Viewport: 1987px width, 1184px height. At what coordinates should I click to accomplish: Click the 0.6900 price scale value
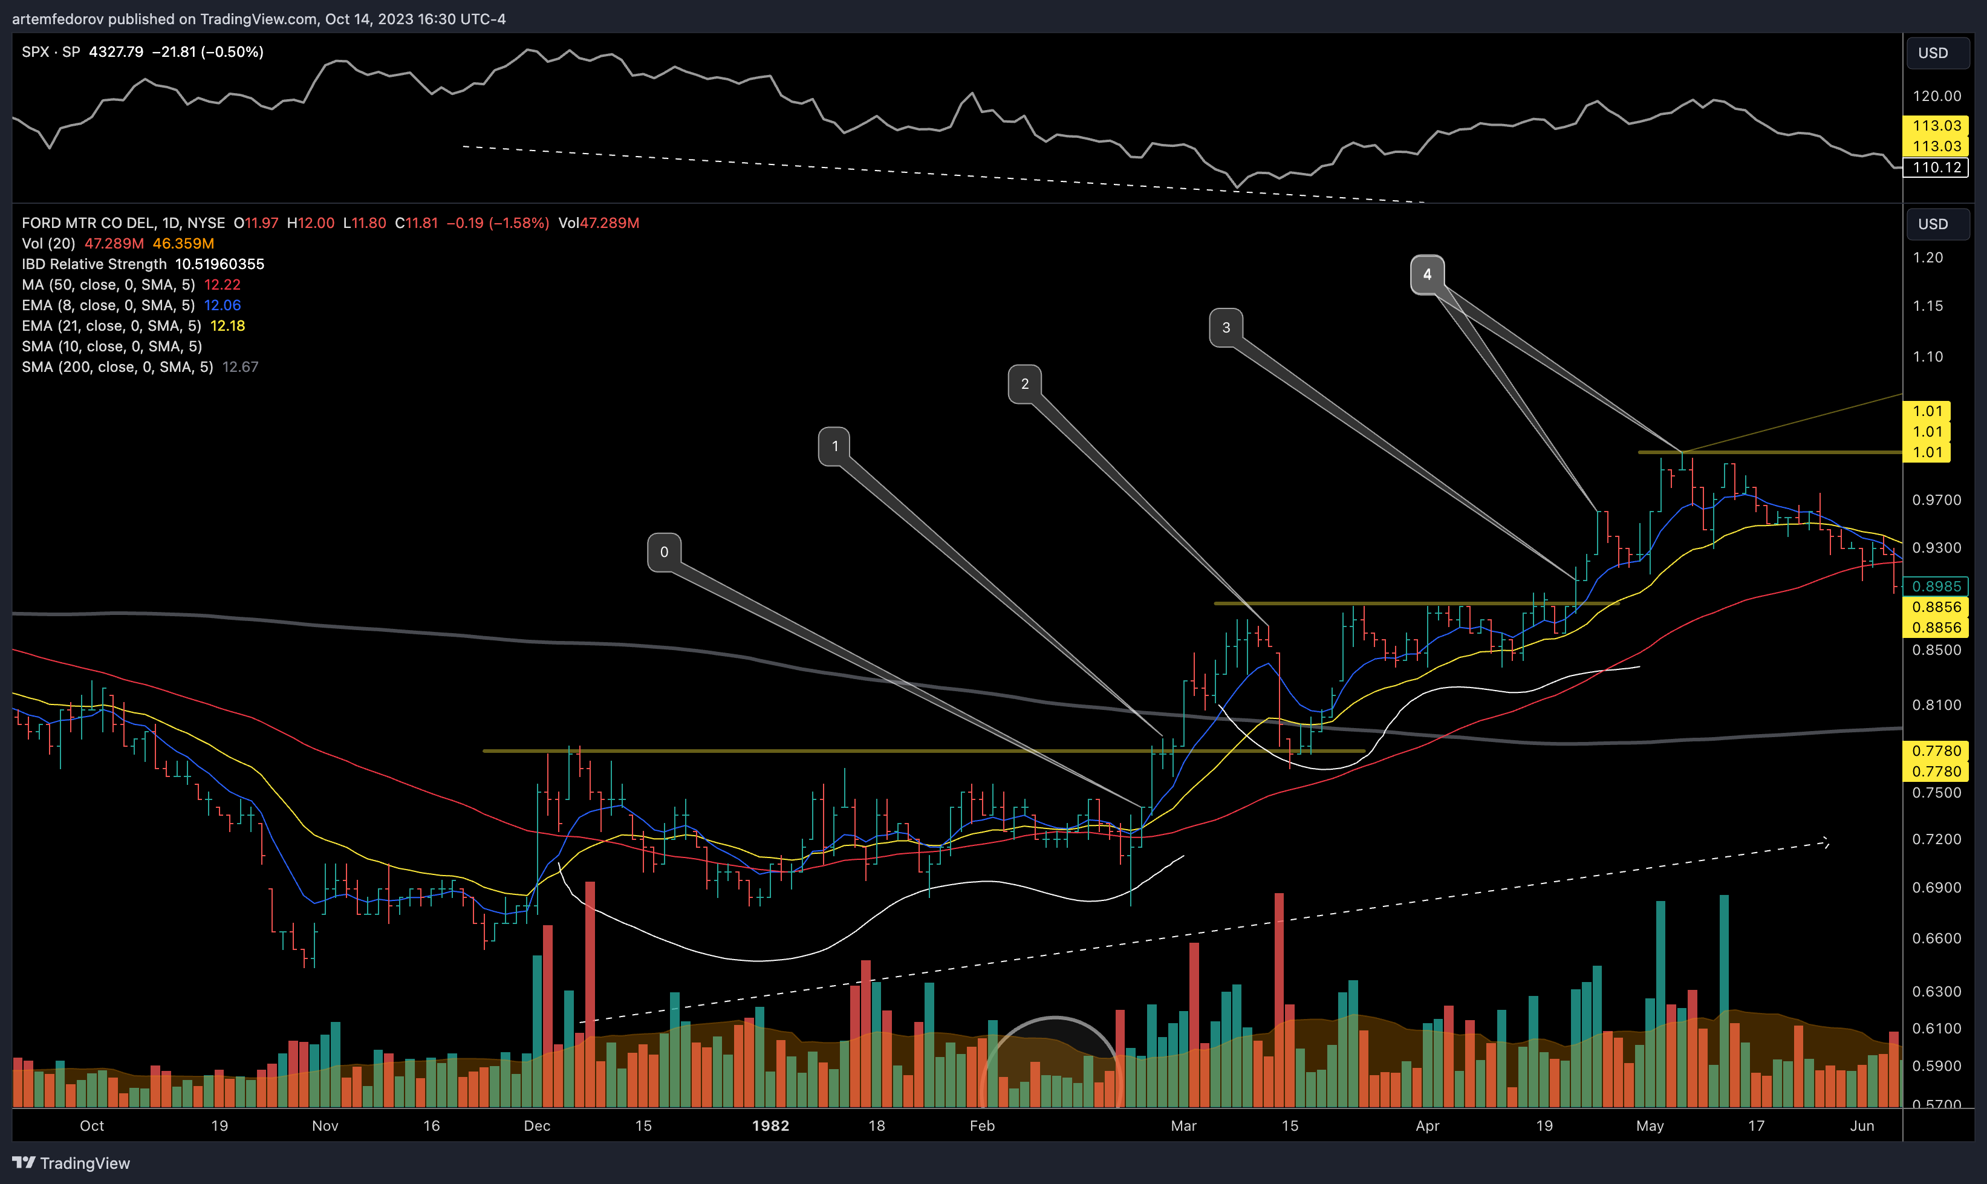[x=1937, y=888]
